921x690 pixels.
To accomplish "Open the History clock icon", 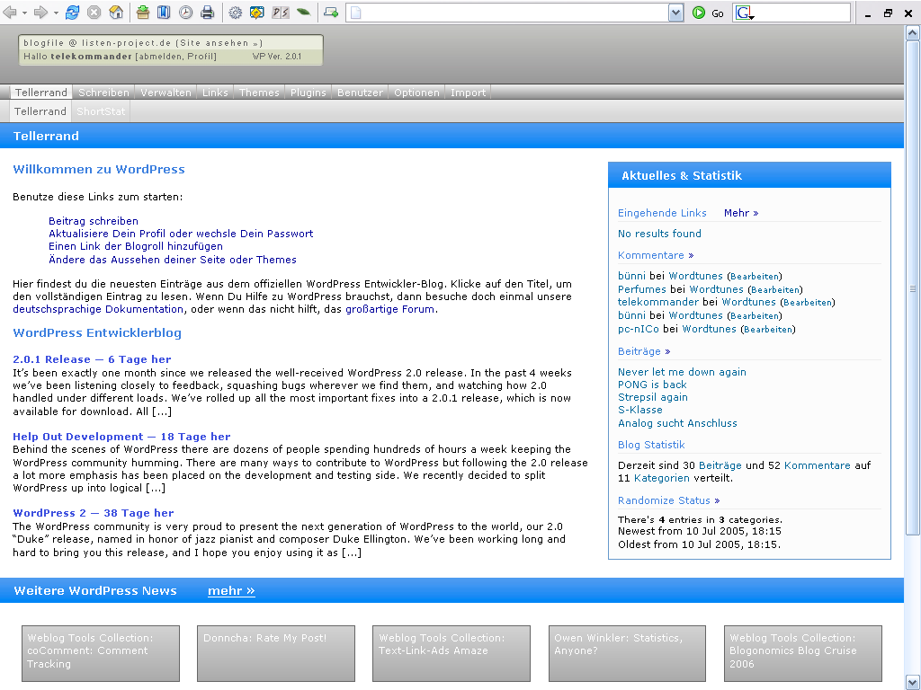I will (185, 13).
